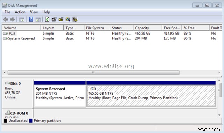The width and height of the screenshot is (224, 133).
Task: Click the Settings checklist toolbar icon
Action: point(75,19)
